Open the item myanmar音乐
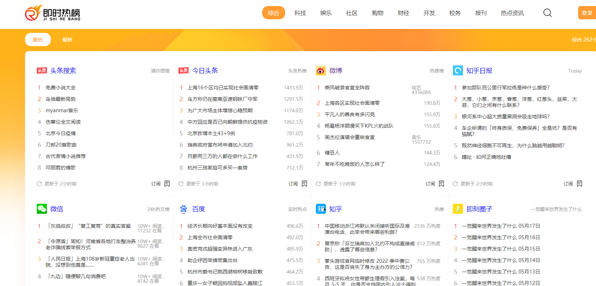 click(x=62, y=110)
